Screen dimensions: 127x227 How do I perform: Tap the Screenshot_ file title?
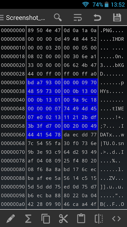pos(26,18)
